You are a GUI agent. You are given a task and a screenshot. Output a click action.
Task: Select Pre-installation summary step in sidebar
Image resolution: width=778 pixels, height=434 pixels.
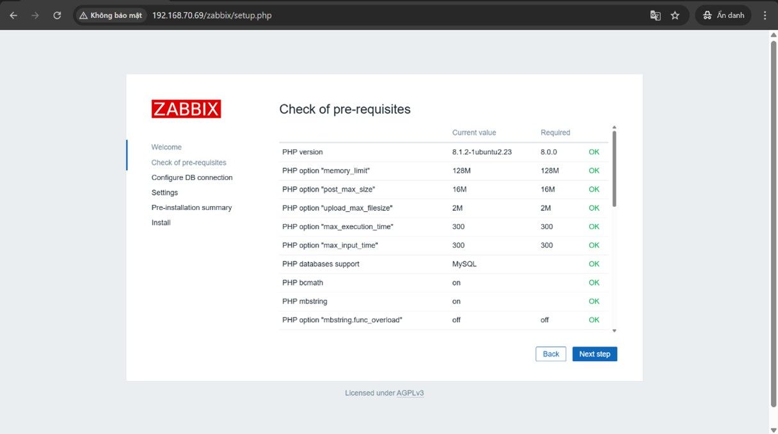tap(191, 207)
